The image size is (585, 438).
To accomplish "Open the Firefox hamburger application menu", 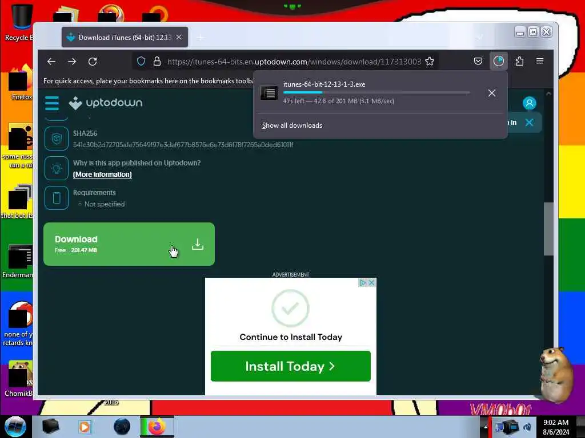I will [x=539, y=61].
